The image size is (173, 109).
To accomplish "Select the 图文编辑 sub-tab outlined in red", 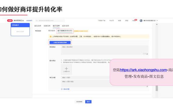I will 65,31.
